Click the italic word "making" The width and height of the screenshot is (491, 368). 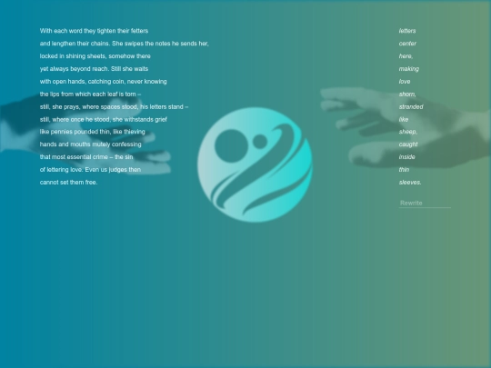[409, 68]
